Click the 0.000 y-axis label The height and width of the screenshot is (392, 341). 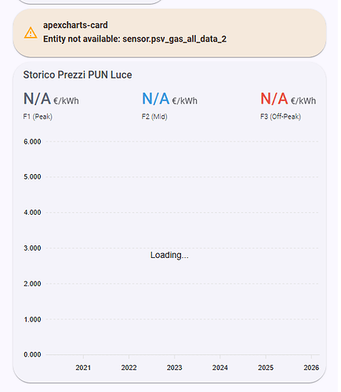coord(32,354)
